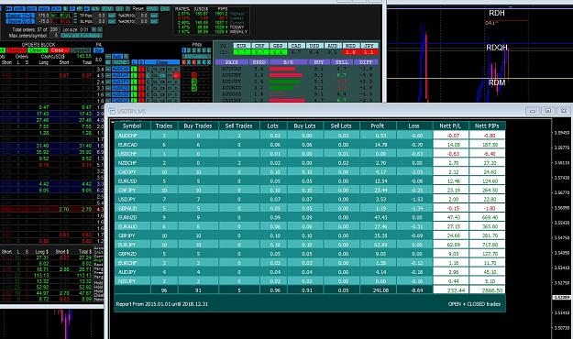This screenshot has height=339, width=573.
Task: Click the Sell Lots column header
Action: [x=341, y=126]
